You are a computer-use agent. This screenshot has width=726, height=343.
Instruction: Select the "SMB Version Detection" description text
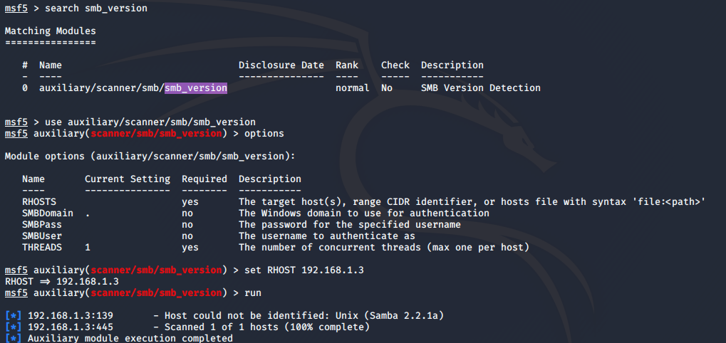click(x=480, y=88)
